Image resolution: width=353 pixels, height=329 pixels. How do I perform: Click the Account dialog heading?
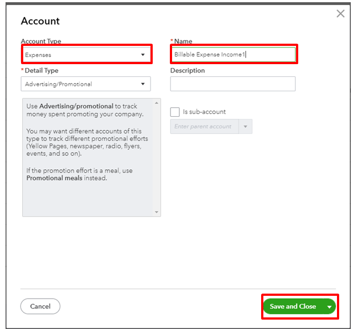click(x=40, y=21)
